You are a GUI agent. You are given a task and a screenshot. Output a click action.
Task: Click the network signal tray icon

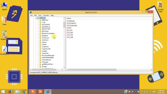tap(150, 92)
